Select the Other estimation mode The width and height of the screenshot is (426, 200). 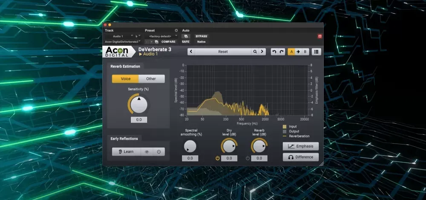(151, 78)
